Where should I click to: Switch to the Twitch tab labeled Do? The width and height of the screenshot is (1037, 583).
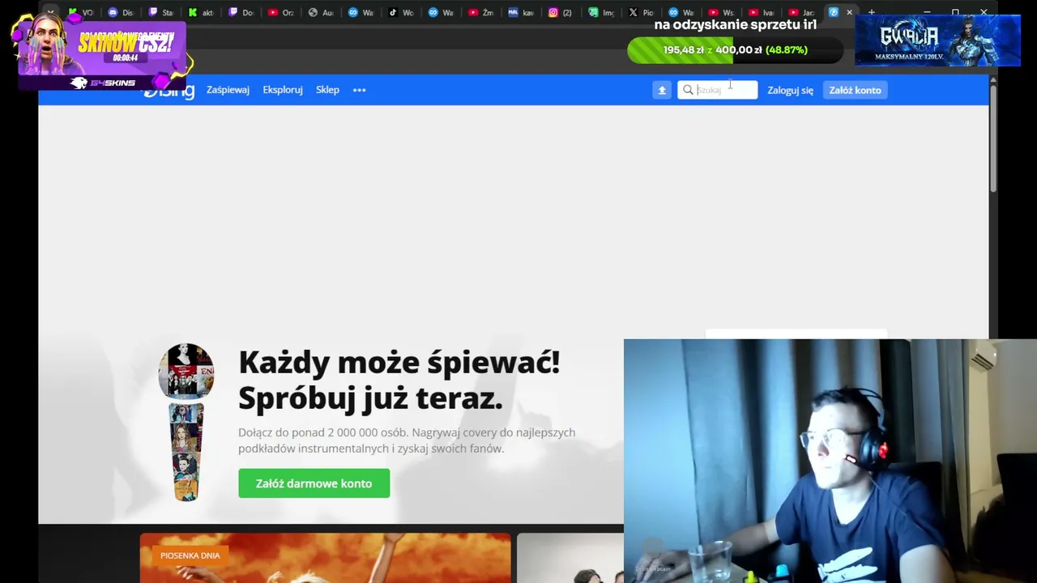coord(241,12)
